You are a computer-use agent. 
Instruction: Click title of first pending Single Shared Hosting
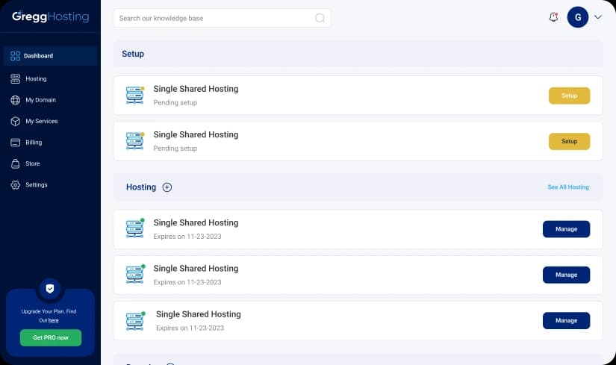pyautogui.click(x=196, y=89)
